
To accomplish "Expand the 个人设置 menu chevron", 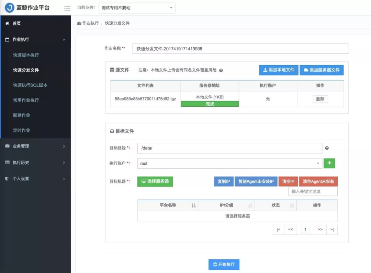I will click(64, 179).
